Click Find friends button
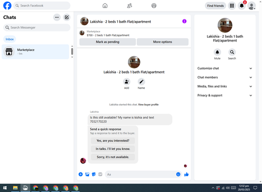The width and height of the screenshot is (262, 192). [x=215, y=6]
